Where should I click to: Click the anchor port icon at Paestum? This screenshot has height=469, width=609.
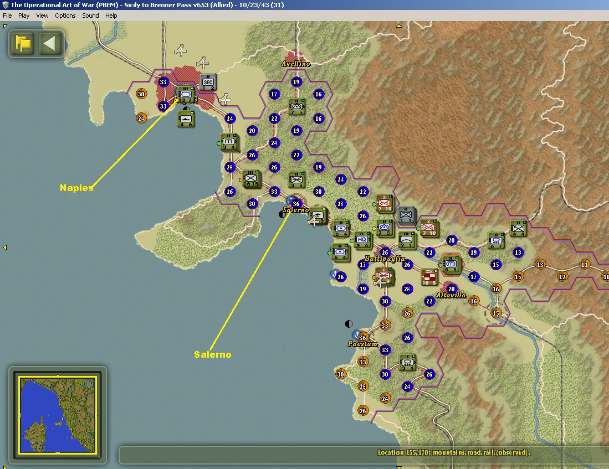coord(356,334)
